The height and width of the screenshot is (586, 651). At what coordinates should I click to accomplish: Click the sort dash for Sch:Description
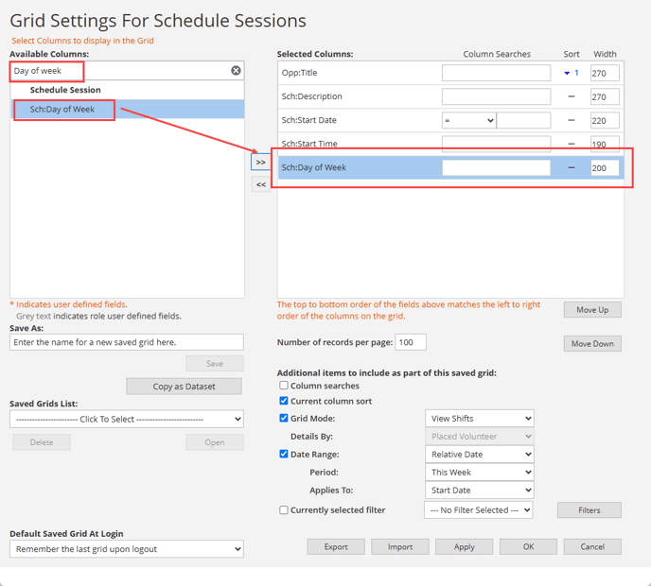click(x=571, y=96)
